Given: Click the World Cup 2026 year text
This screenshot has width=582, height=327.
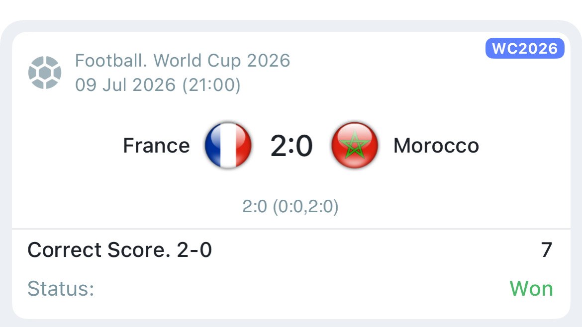Looking at the screenshot, I should click(x=268, y=61).
